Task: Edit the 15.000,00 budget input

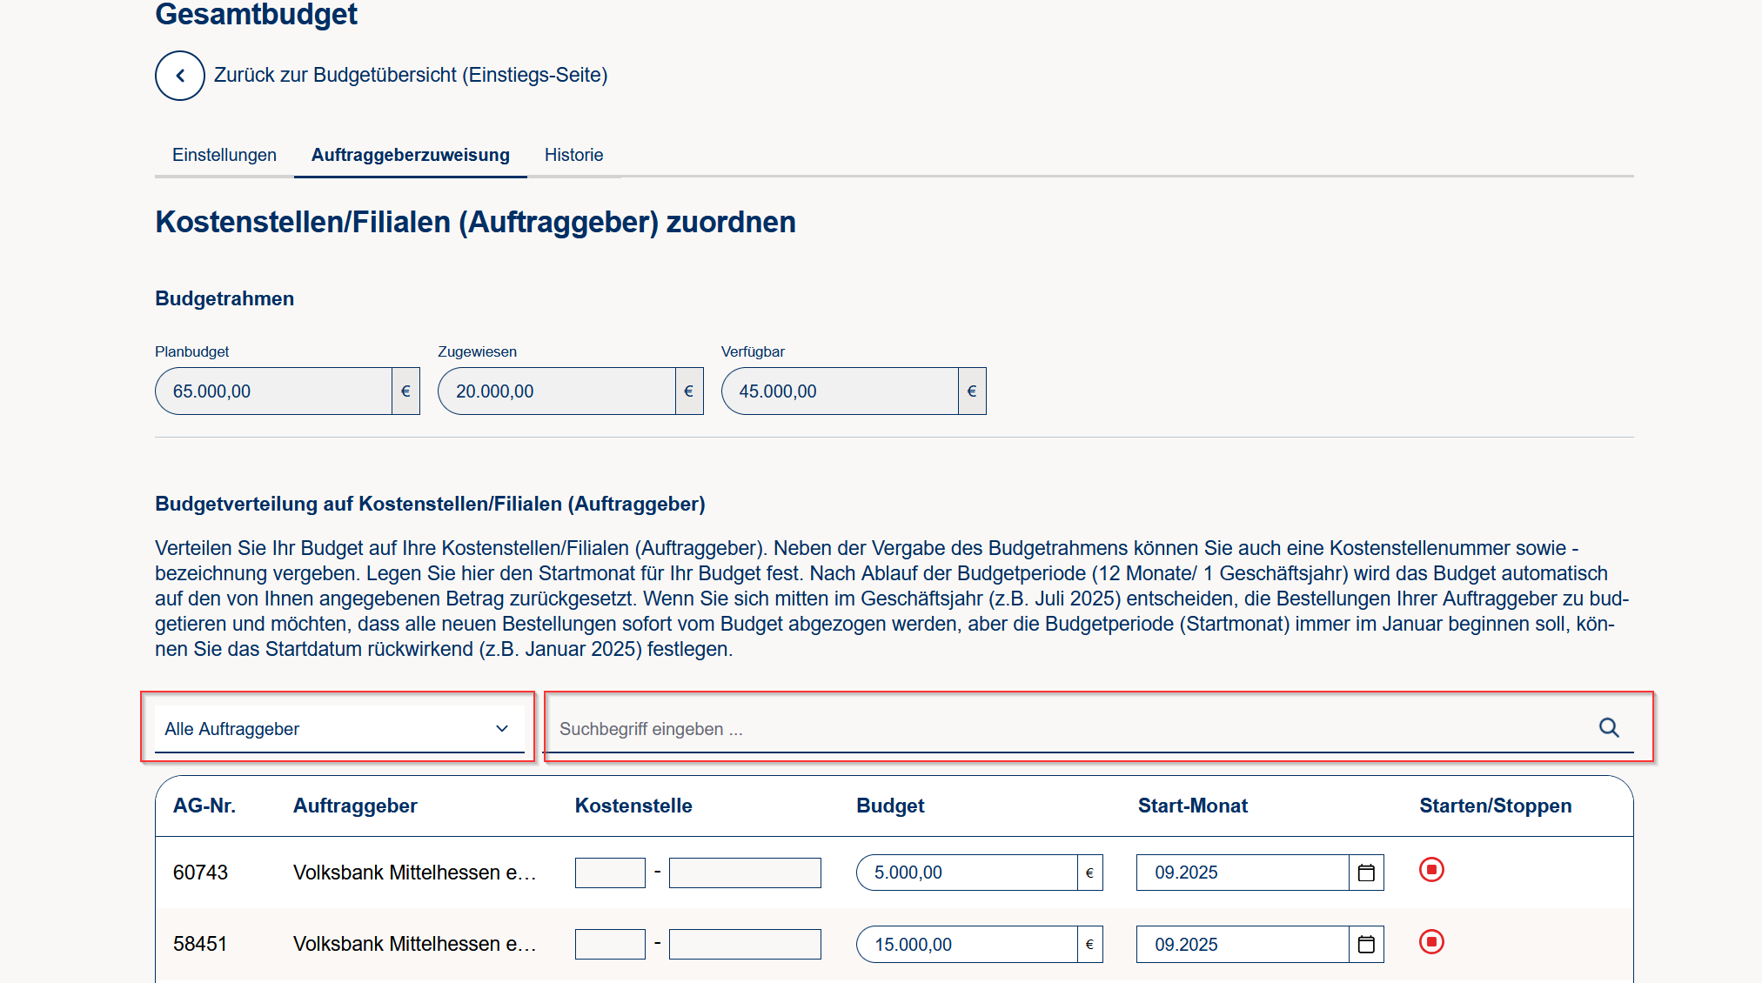Action: click(966, 945)
